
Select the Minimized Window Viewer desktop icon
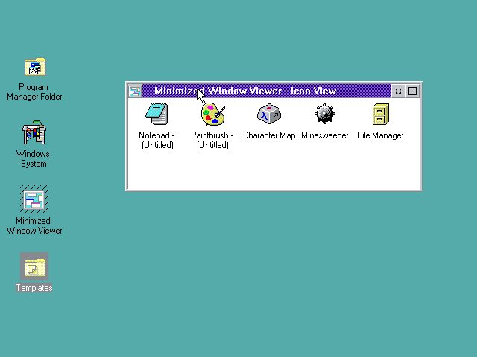coord(34,199)
